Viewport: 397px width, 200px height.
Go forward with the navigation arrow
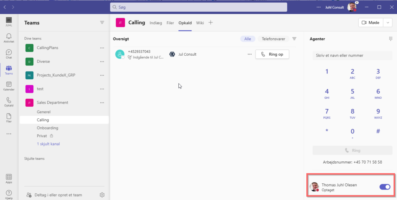(13, 7)
